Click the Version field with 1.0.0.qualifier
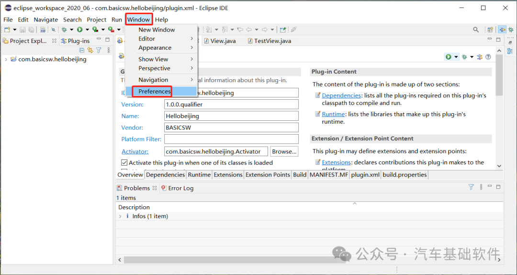Viewport: 517px width, 275px height. [232, 105]
